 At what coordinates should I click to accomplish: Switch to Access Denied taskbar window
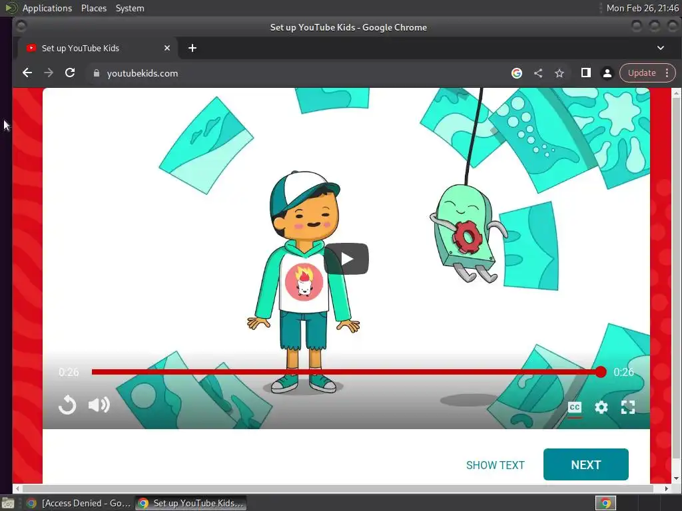[x=79, y=503]
